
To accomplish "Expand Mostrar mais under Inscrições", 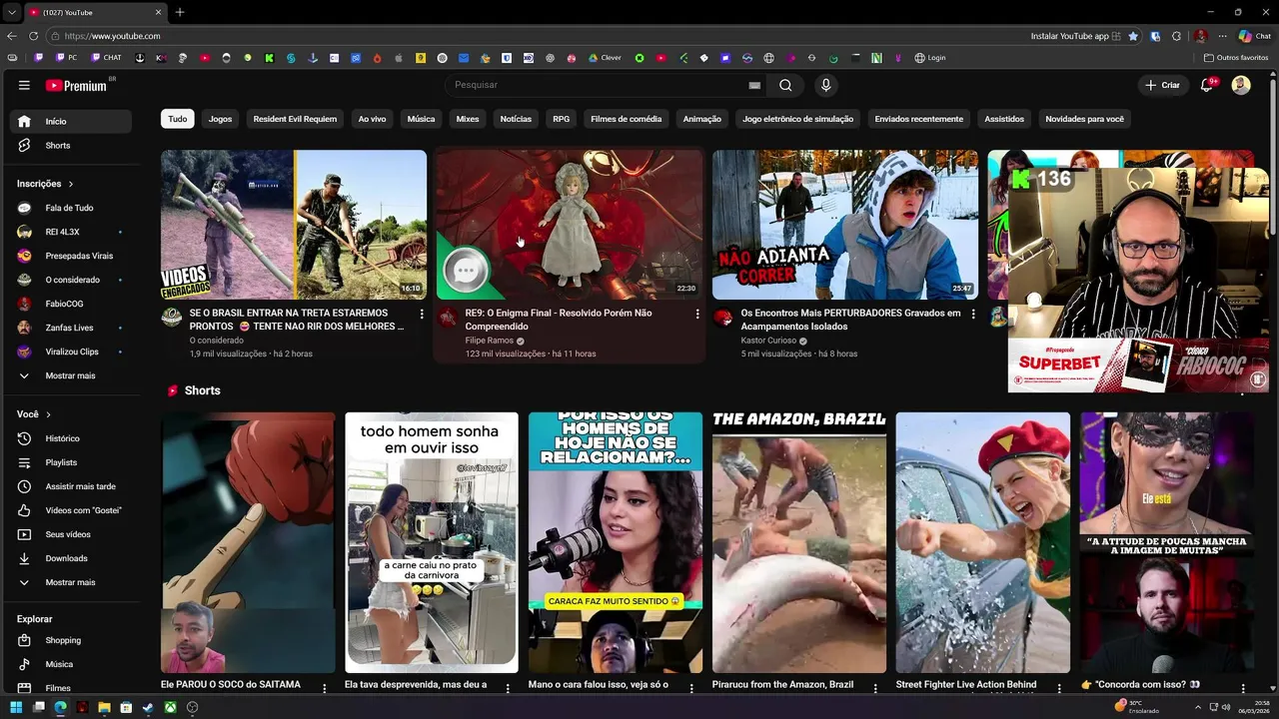I will point(71,375).
